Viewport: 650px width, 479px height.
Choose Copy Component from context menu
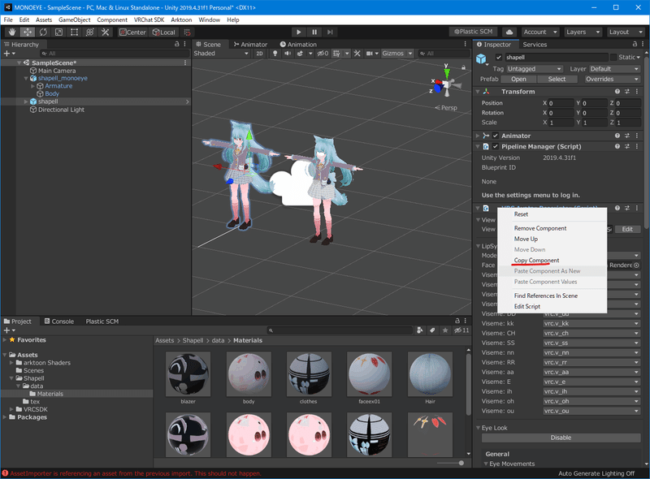point(552,261)
